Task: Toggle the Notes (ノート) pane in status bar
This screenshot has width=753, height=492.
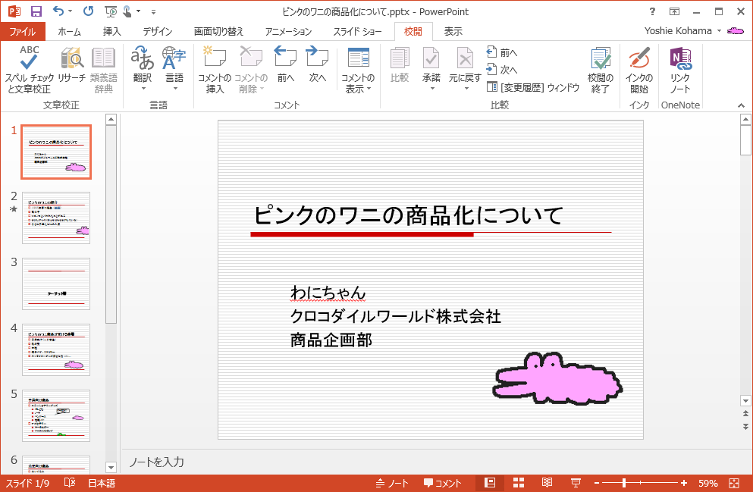Action: 392,484
